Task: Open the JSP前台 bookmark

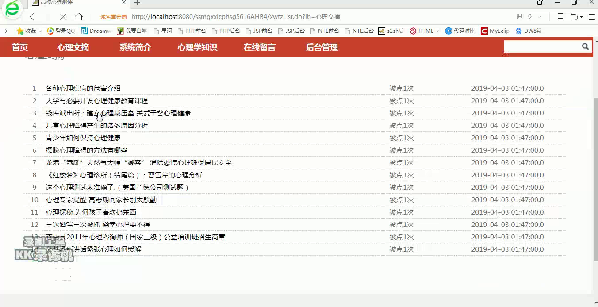Action: click(259, 31)
